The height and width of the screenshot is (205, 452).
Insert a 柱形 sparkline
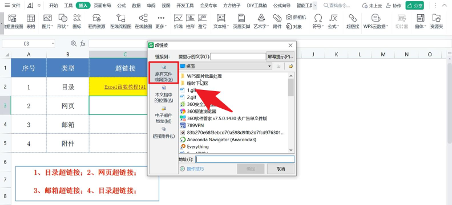click(x=190, y=22)
